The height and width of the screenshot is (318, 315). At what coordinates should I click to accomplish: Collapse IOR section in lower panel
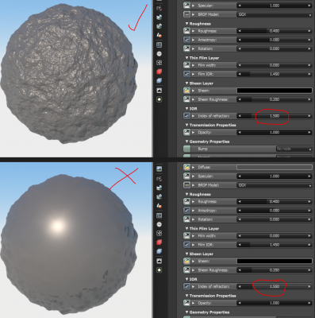click(187, 279)
